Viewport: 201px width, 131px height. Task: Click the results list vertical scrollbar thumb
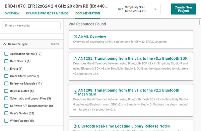pyautogui.click(x=199, y=22)
